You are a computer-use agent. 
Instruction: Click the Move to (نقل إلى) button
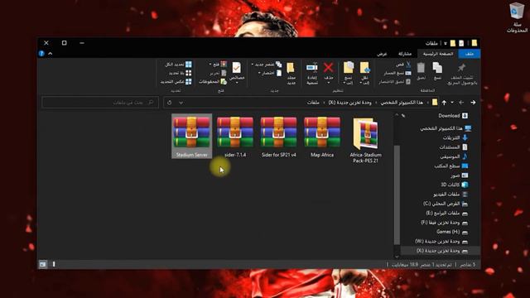364,73
